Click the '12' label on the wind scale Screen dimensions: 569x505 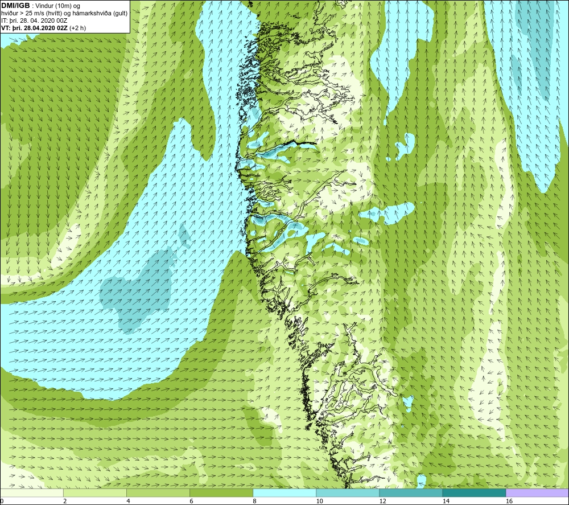(382, 501)
